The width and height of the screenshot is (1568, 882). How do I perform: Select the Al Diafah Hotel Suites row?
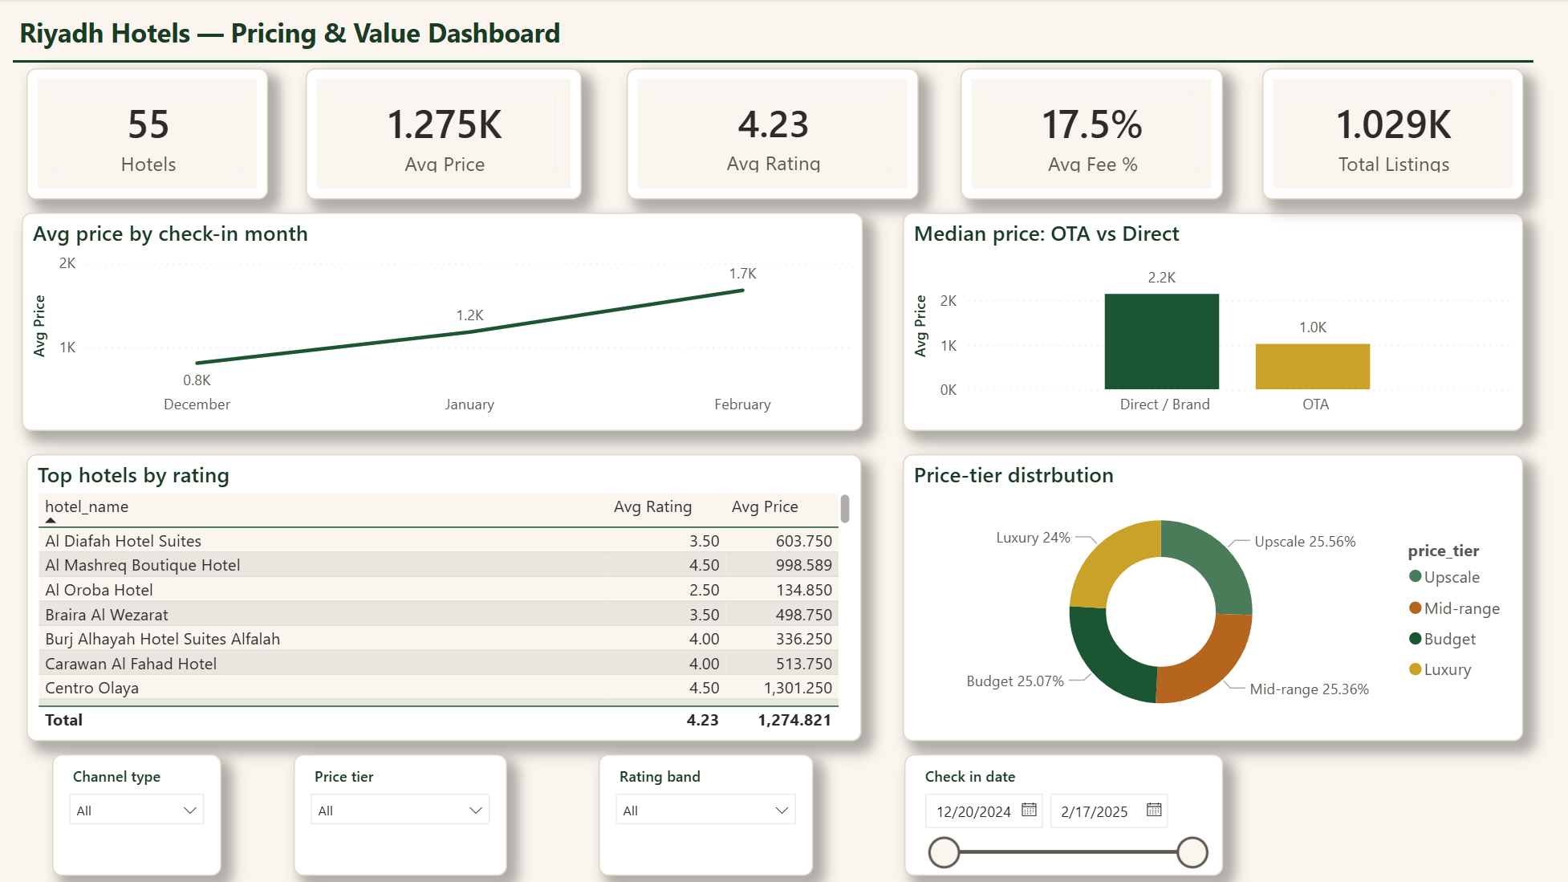(438, 541)
